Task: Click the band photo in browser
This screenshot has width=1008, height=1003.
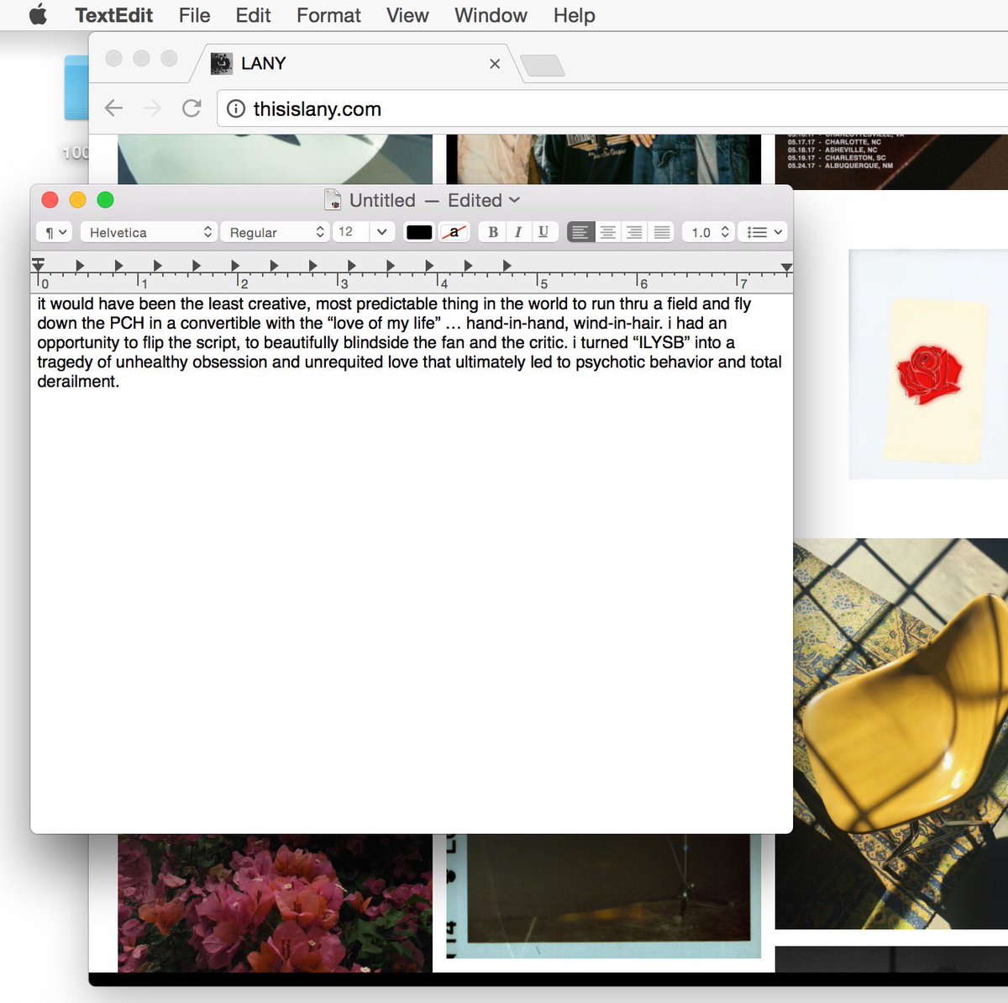Action: click(603, 159)
